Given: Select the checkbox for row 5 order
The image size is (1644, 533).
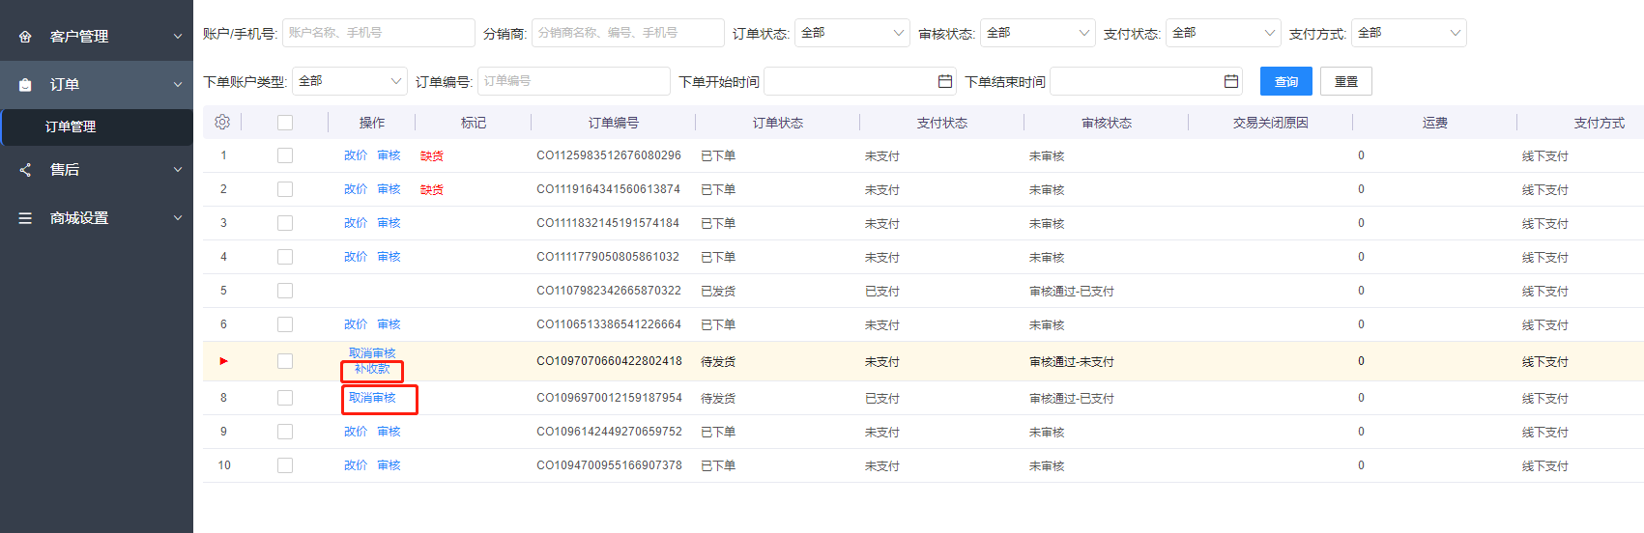Looking at the screenshot, I should click(x=285, y=291).
